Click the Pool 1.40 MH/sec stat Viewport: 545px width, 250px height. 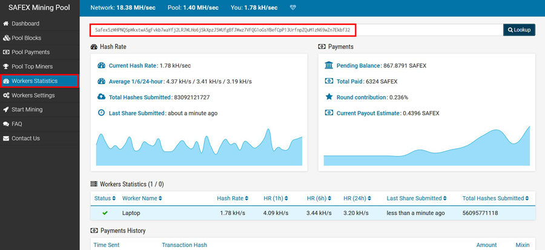[193, 8]
